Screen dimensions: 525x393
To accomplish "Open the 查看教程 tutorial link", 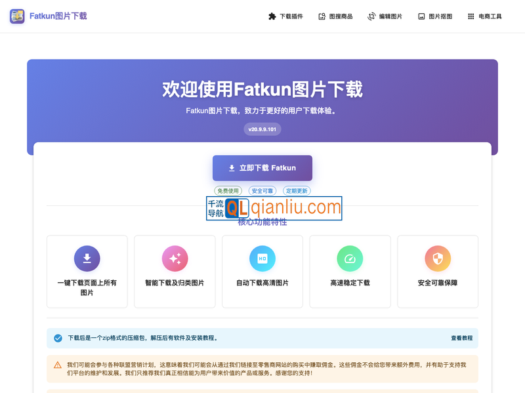I will tap(459, 338).
